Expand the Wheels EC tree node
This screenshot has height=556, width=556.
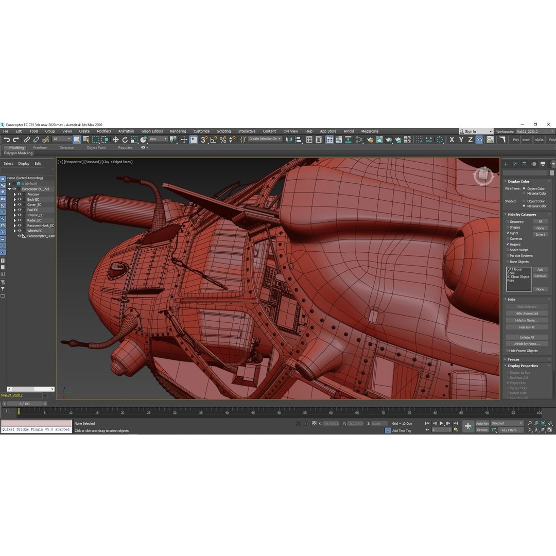pyautogui.click(x=14, y=231)
